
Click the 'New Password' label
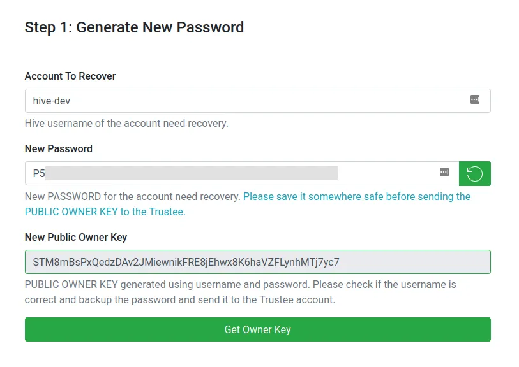[x=59, y=148]
